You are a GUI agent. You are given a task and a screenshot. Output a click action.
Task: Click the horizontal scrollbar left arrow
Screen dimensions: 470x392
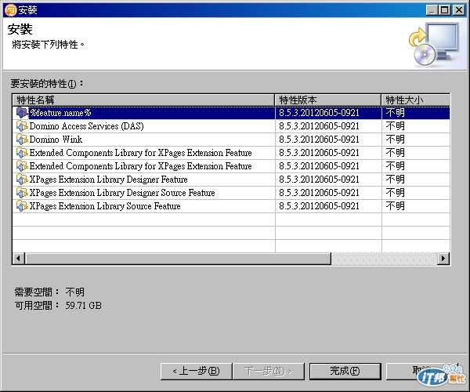pos(19,258)
